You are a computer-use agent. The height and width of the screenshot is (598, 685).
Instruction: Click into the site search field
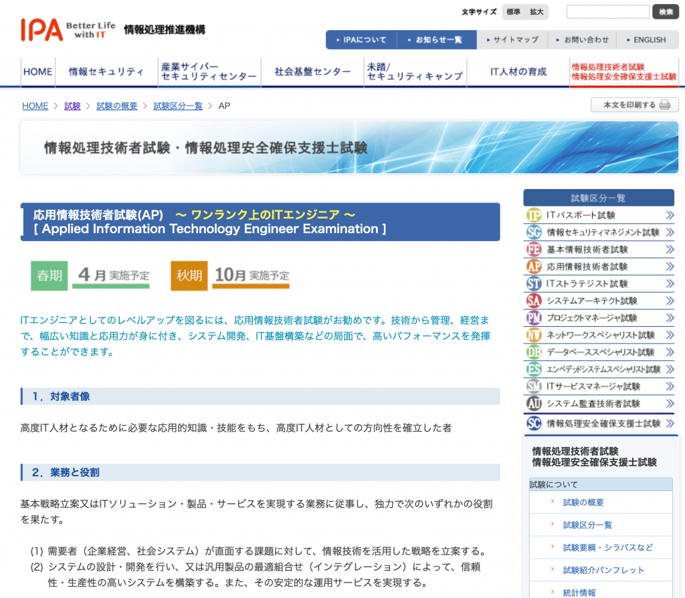point(607,12)
